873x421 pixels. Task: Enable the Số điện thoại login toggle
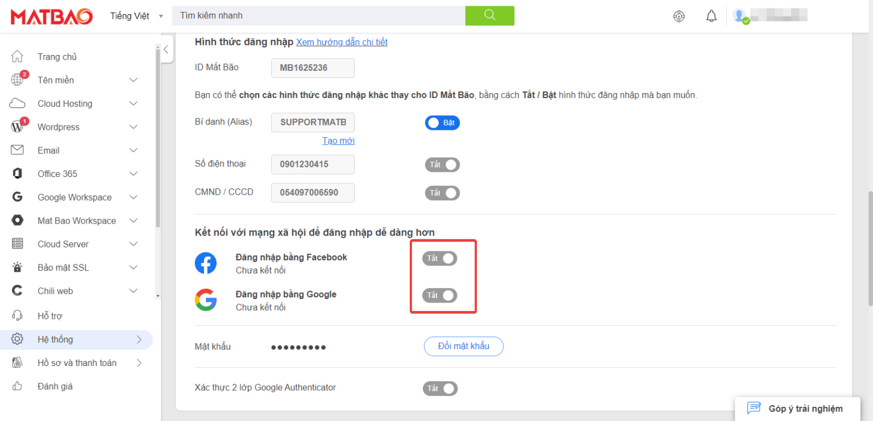(x=442, y=165)
